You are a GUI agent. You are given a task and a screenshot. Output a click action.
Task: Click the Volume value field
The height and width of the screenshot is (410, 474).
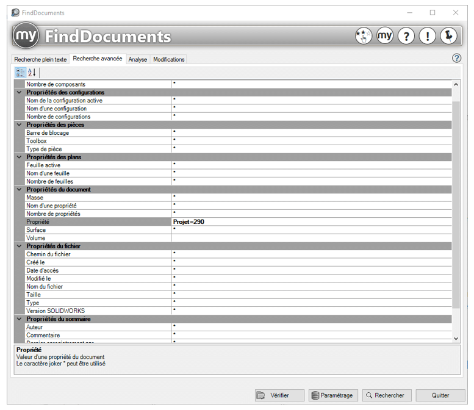311,238
